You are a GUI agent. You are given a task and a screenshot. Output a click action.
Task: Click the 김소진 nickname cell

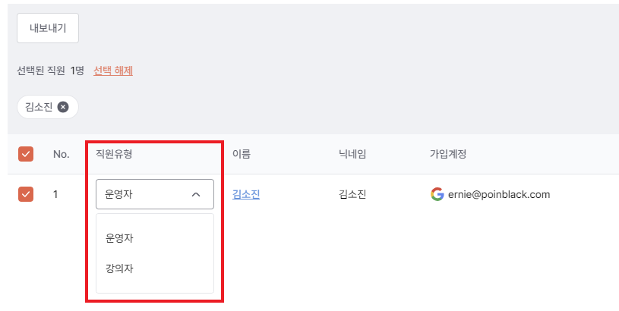352,194
